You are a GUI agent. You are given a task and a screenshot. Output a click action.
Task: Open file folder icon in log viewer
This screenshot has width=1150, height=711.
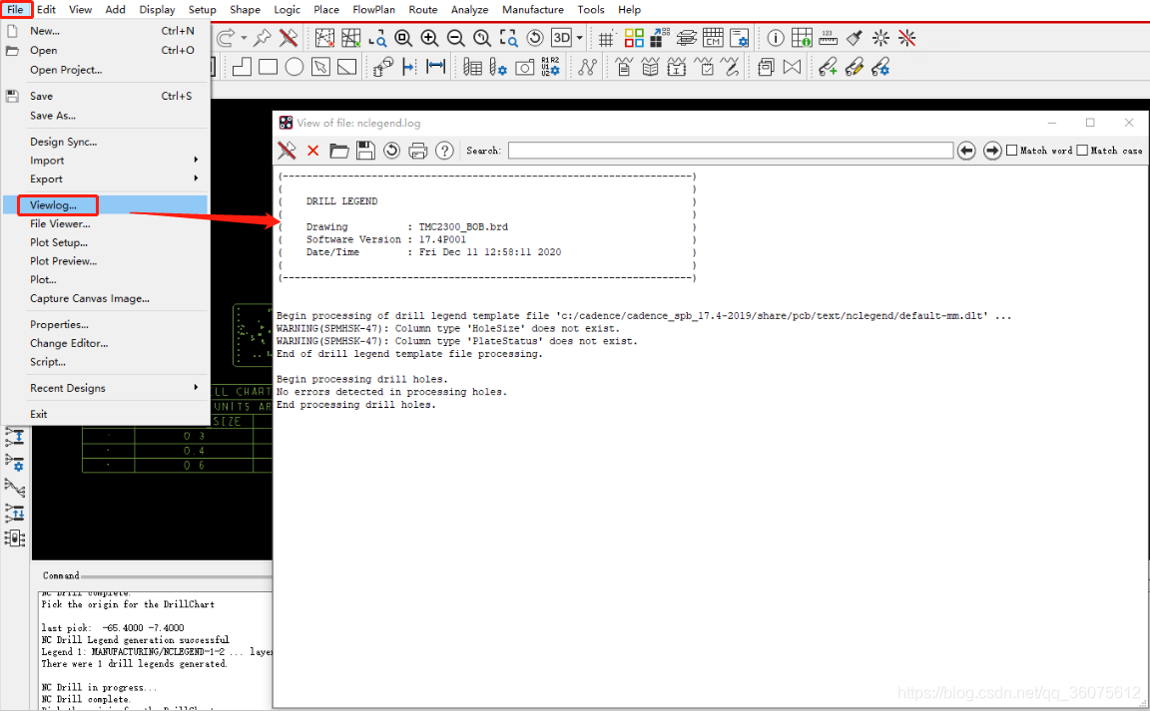pyautogui.click(x=338, y=151)
